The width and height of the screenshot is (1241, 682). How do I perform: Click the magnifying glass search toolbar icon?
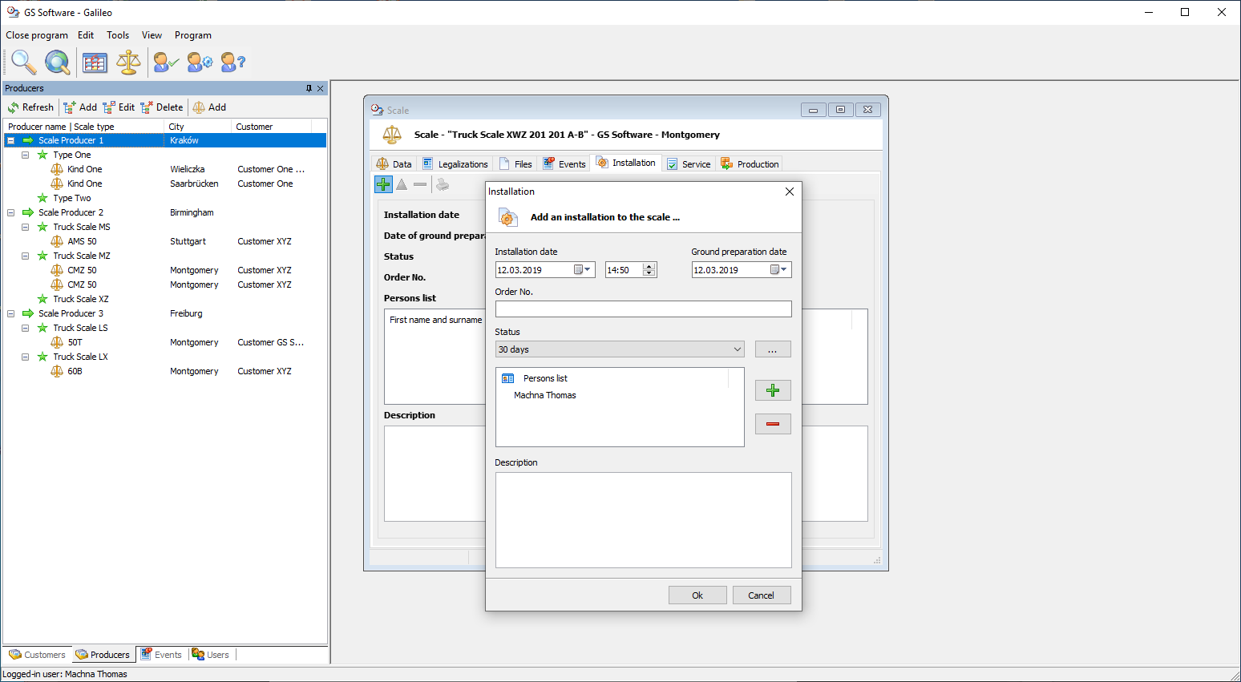23,62
